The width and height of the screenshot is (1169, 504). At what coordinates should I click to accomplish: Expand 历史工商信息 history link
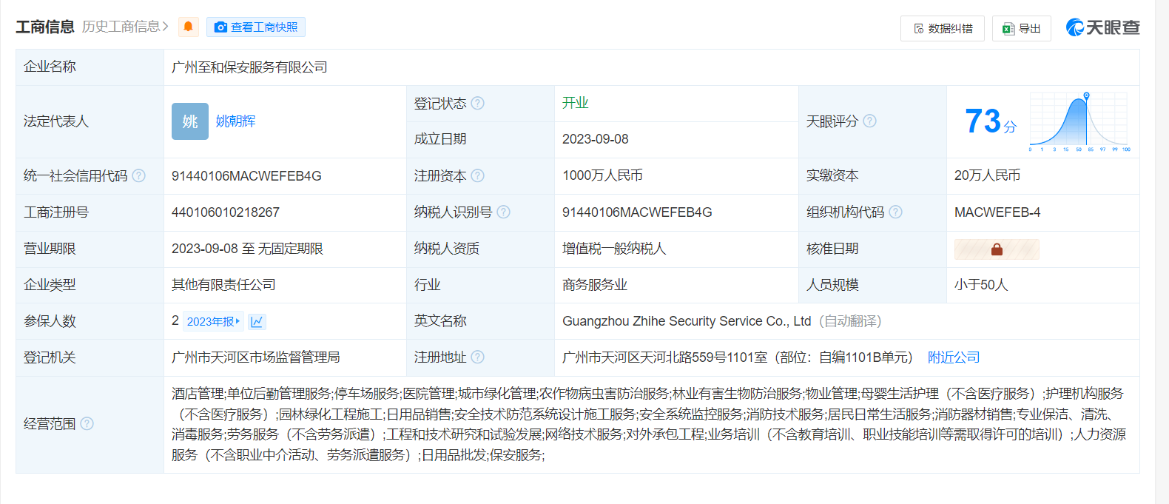[125, 27]
